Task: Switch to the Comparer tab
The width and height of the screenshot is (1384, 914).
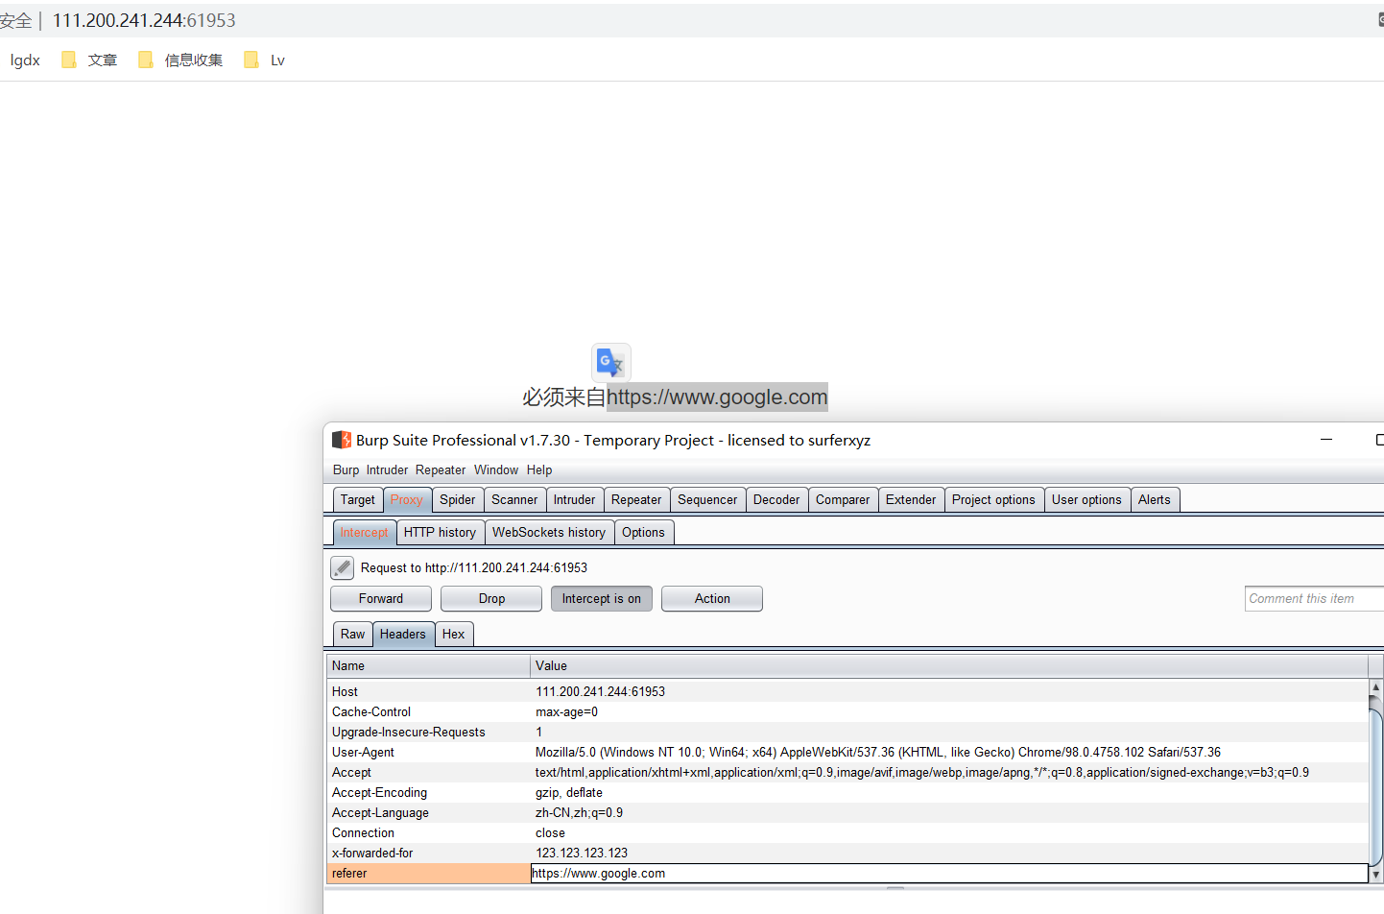Action: pos(843,499)
